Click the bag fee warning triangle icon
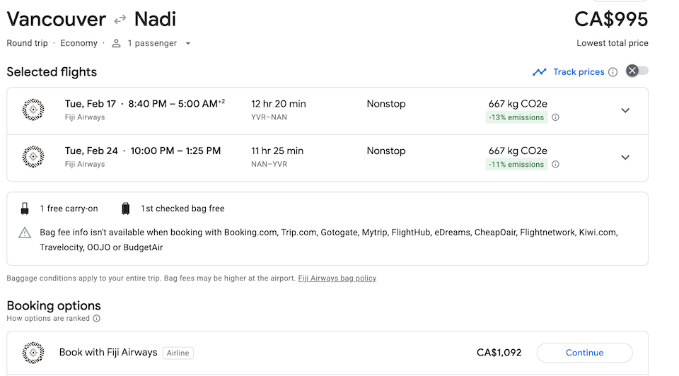 tap(25, 233)
